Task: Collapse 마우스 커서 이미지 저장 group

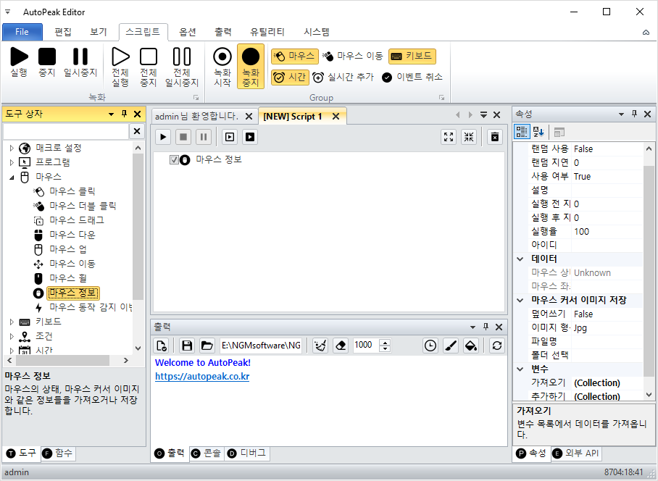Action: pos(520,300)
